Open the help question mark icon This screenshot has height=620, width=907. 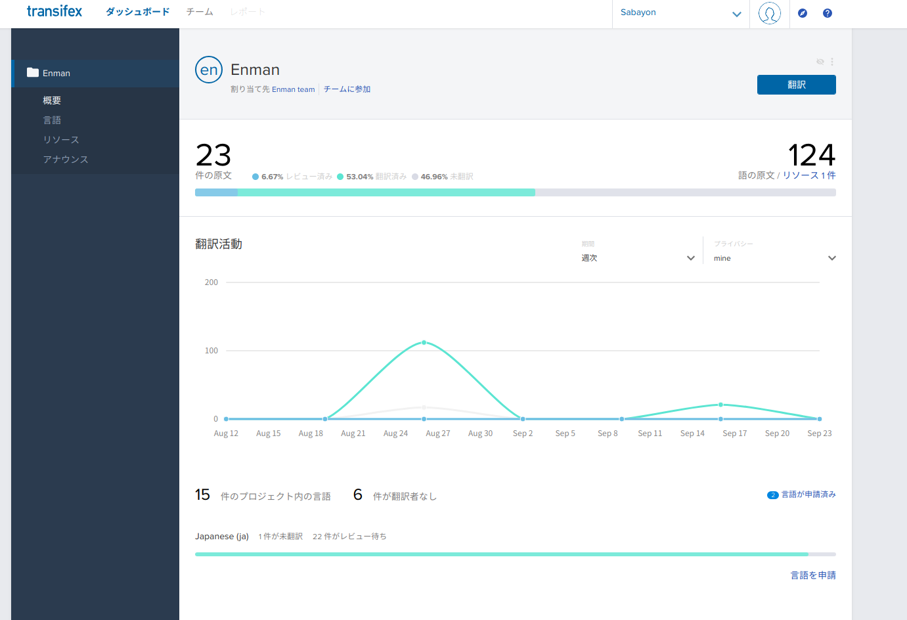(828, 13)
